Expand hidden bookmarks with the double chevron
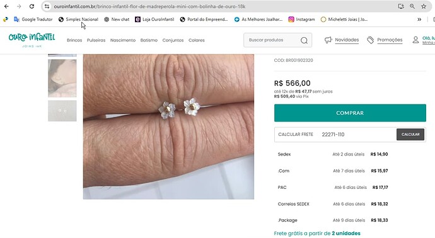This screenshot has width=435, height=238. [x=419, y=20]
